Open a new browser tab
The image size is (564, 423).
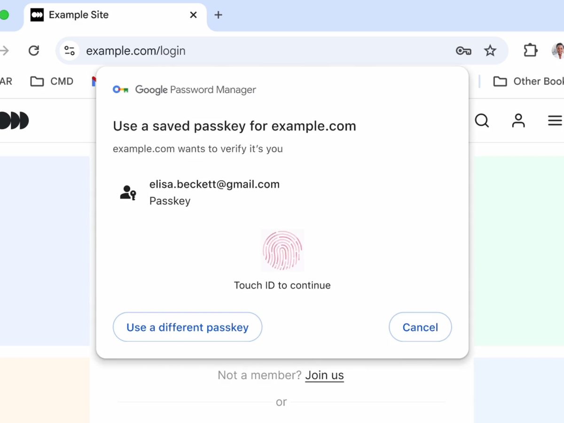click(218, 15)
